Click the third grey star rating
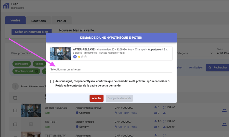Image resolution: width=229 pixels, height=137 pixels. pos(86,56)
